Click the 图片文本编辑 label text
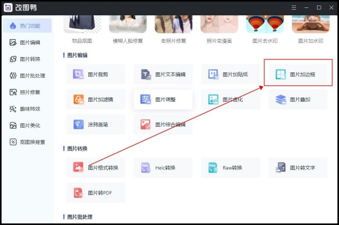This screenshot has height=225, width=339. coord(170,75)
